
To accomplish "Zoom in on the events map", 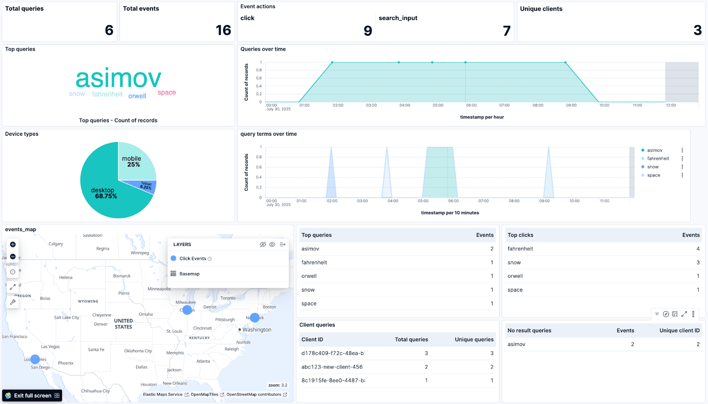I will click(x=13, y=244).
